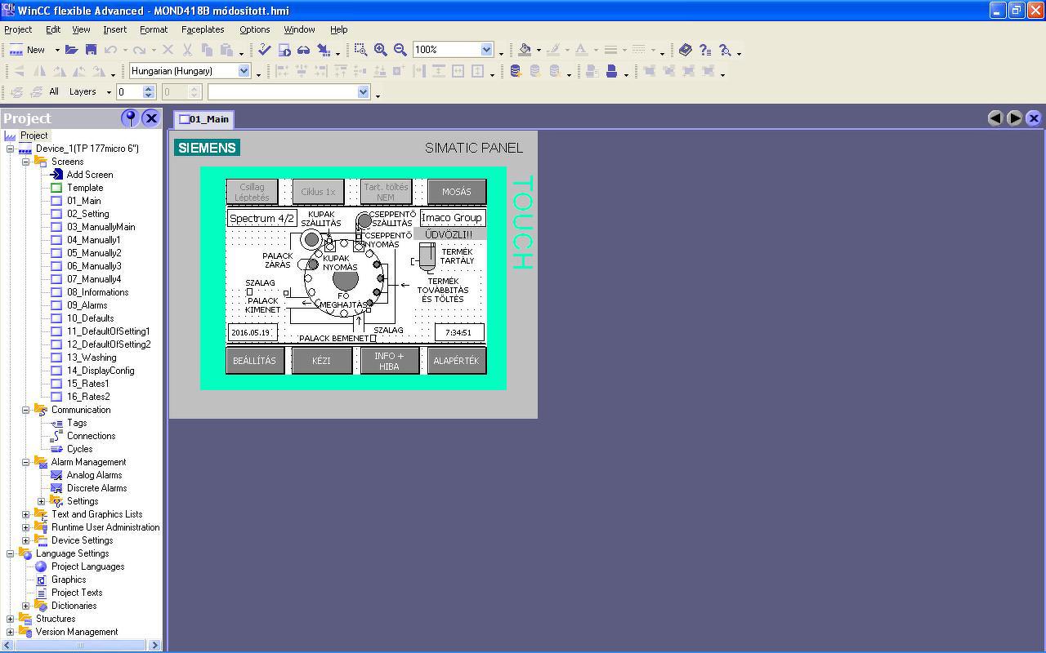Click the INFO + HIBA button

click(x=389, y=361)
